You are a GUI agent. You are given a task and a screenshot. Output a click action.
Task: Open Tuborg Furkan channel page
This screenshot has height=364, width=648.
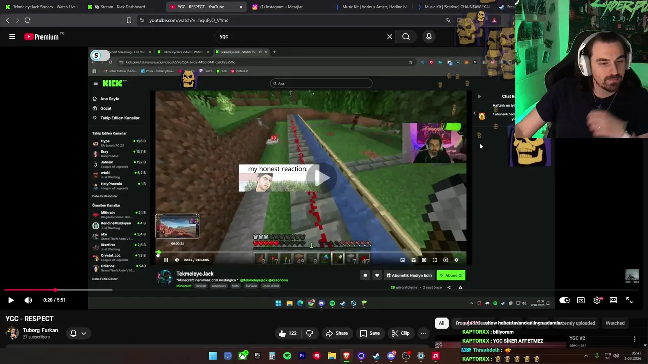40,330
